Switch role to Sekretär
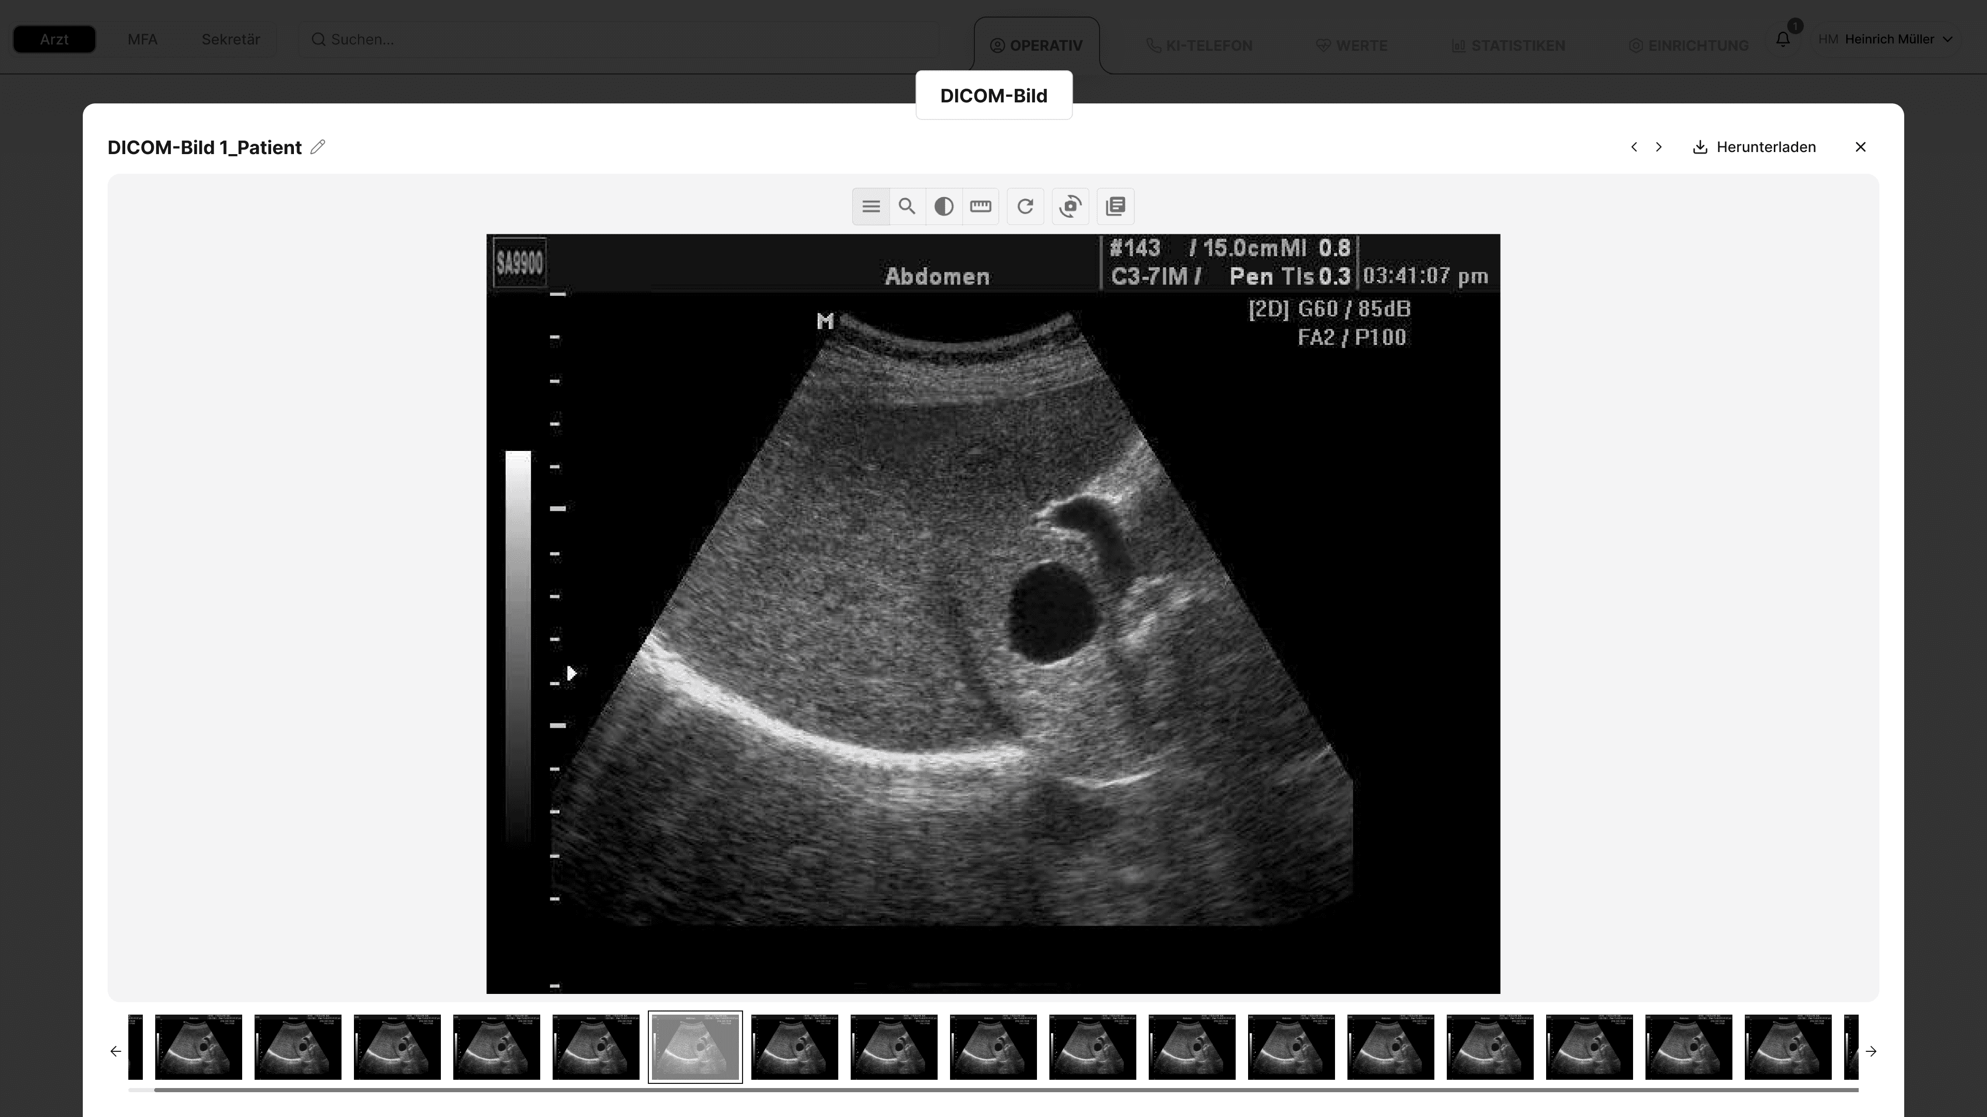The width and height of the screenshot is (1987, 1117). [231, 39]
